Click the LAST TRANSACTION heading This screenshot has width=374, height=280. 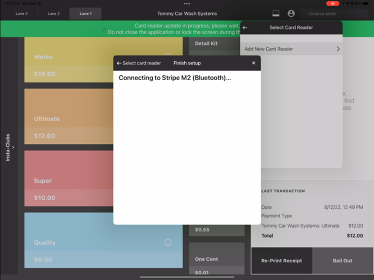click(x=283, y=191)
